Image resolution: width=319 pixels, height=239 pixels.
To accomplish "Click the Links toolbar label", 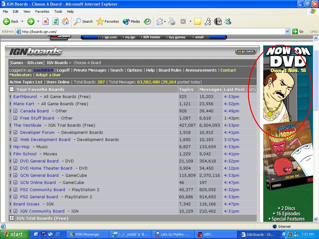I will (314, 31).
